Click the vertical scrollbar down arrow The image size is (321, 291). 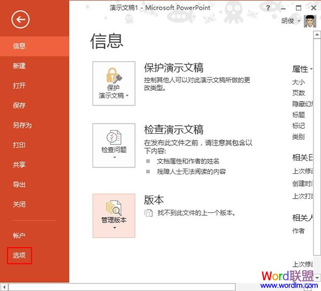[317, 278]
